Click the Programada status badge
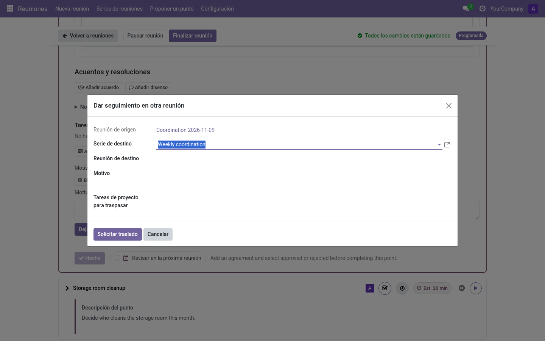545x341 pixels. click(x=471, y=36)
